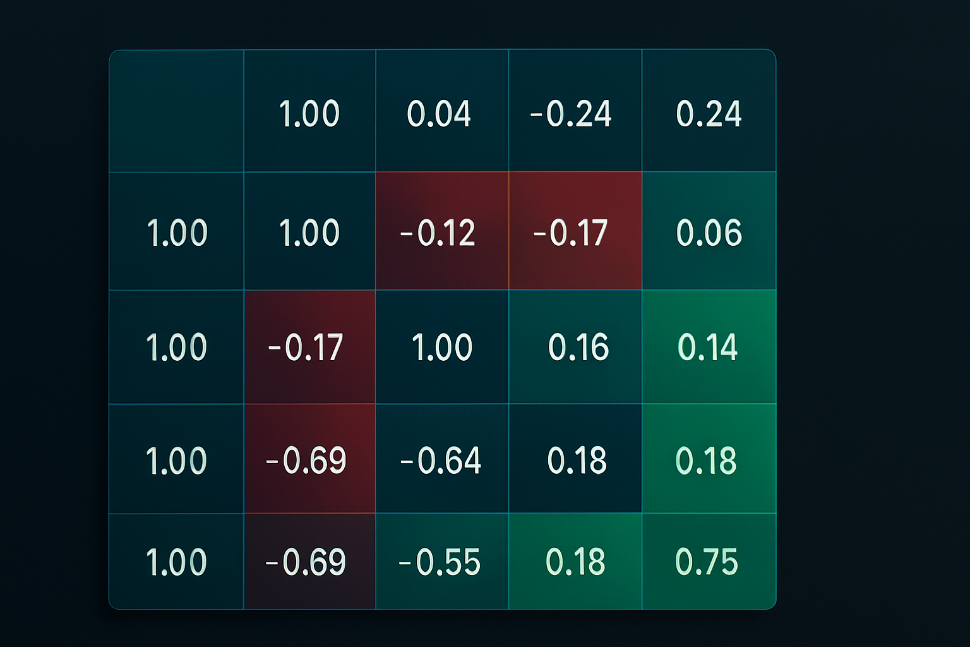Select the 0.16 correlation cell

(577, 347)
